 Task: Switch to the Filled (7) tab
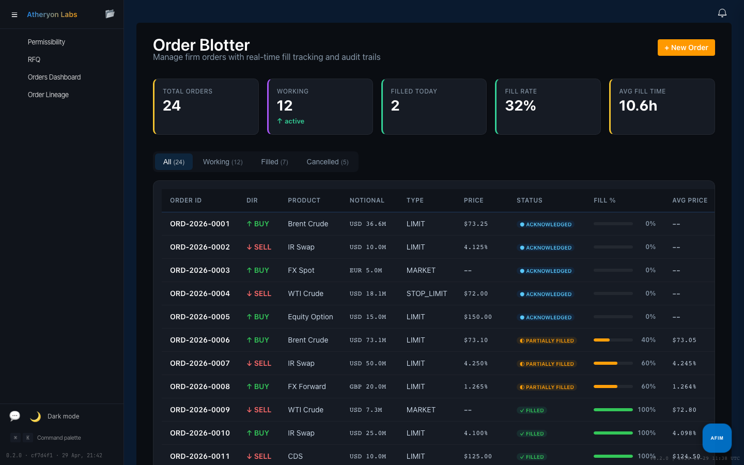pyautogui.click(x=274, y=162)
